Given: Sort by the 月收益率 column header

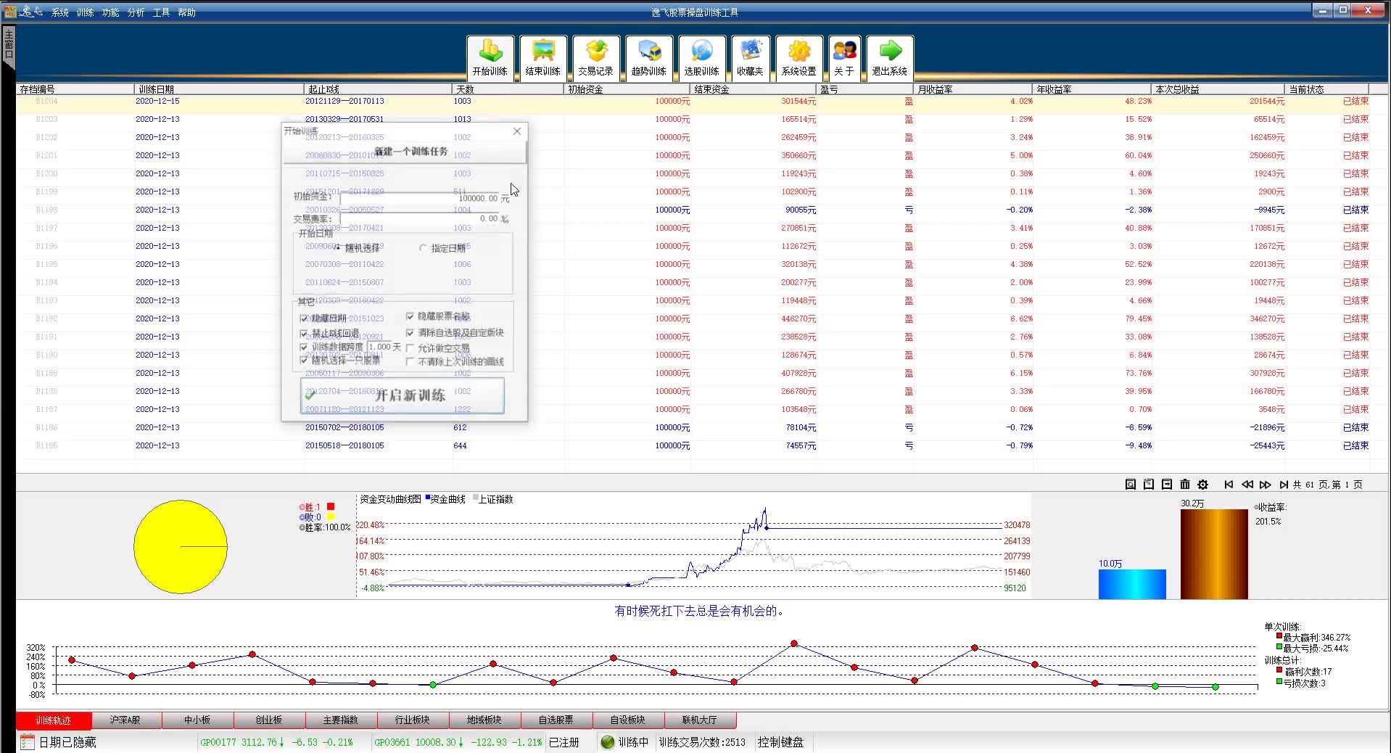Looking at the screenshot, I should pos(973,89).
